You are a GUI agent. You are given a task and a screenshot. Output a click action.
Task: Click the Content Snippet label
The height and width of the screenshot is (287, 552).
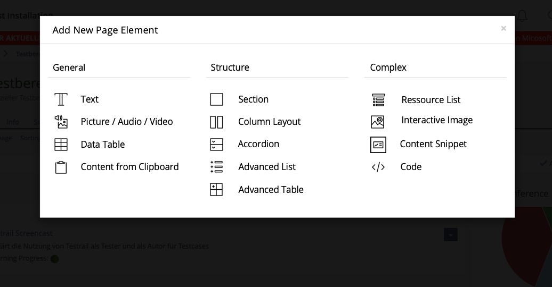(433, 144)
